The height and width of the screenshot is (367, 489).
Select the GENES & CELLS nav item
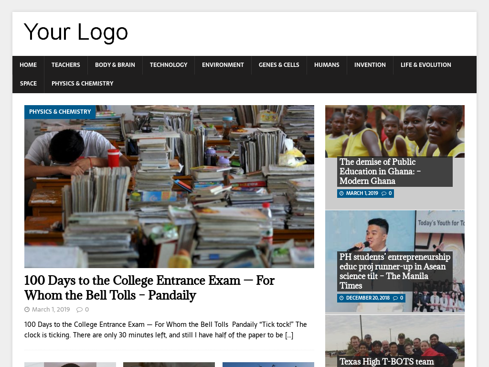[279, 65]
